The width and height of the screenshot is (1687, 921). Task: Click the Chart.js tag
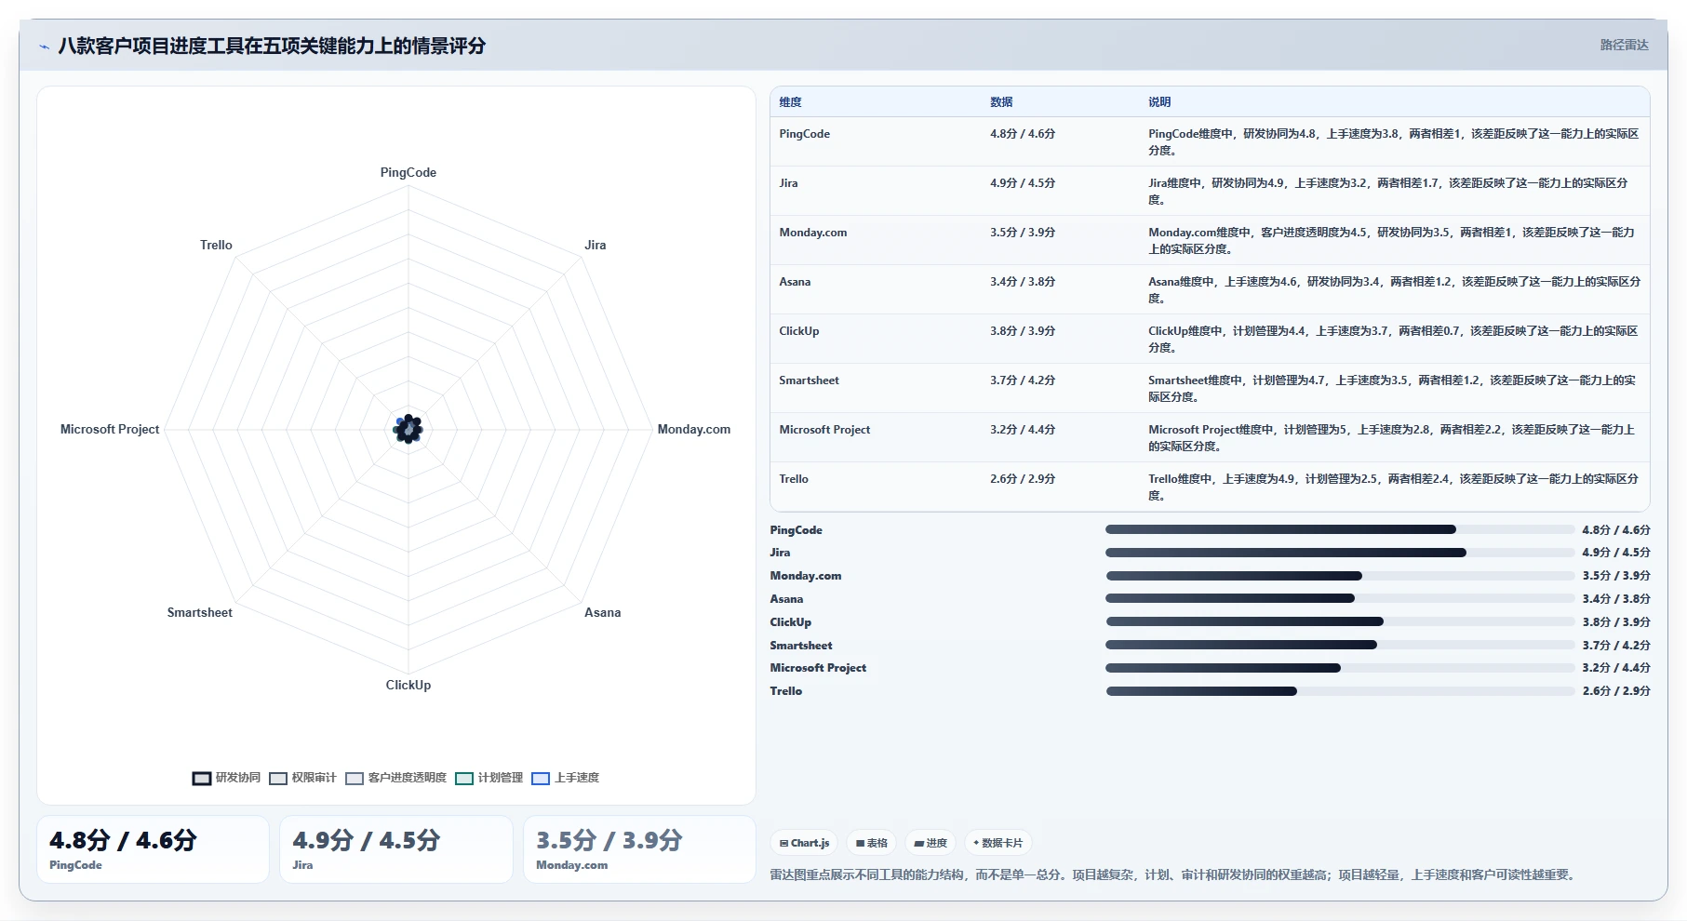[x=804, y=843]
